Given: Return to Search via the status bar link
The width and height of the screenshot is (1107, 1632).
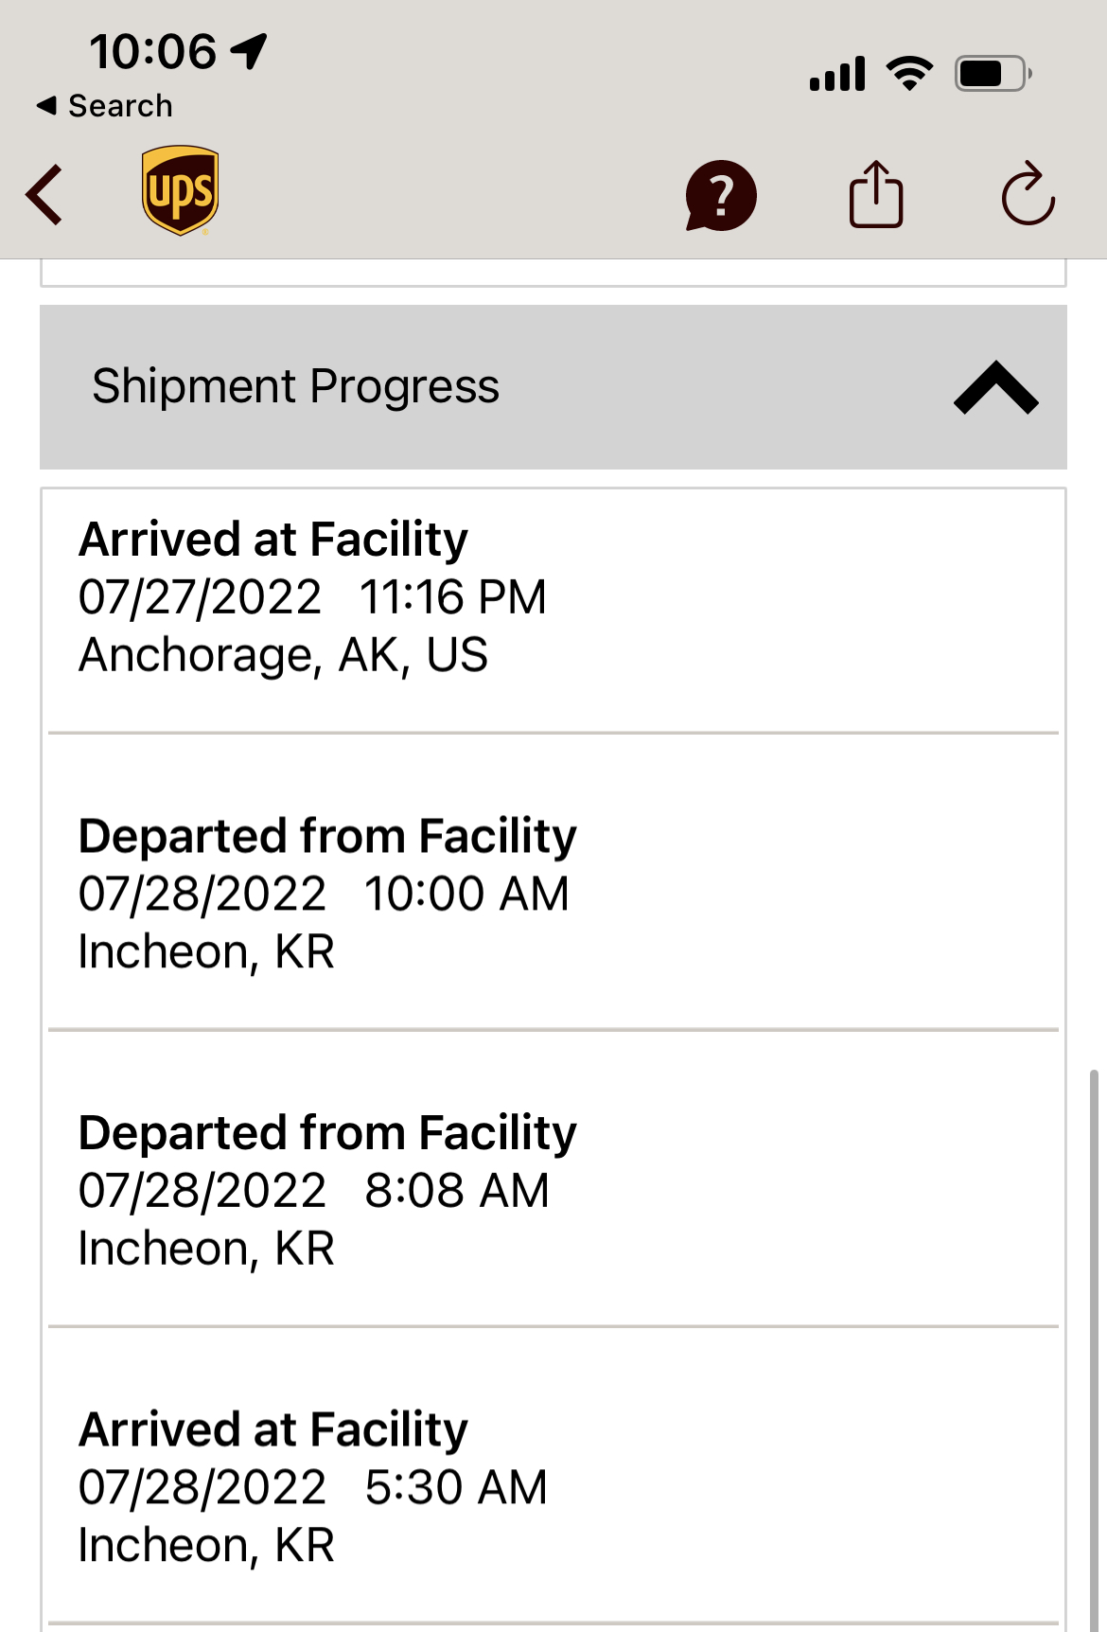Looking at the screenshot, I should tap(105, 106).
